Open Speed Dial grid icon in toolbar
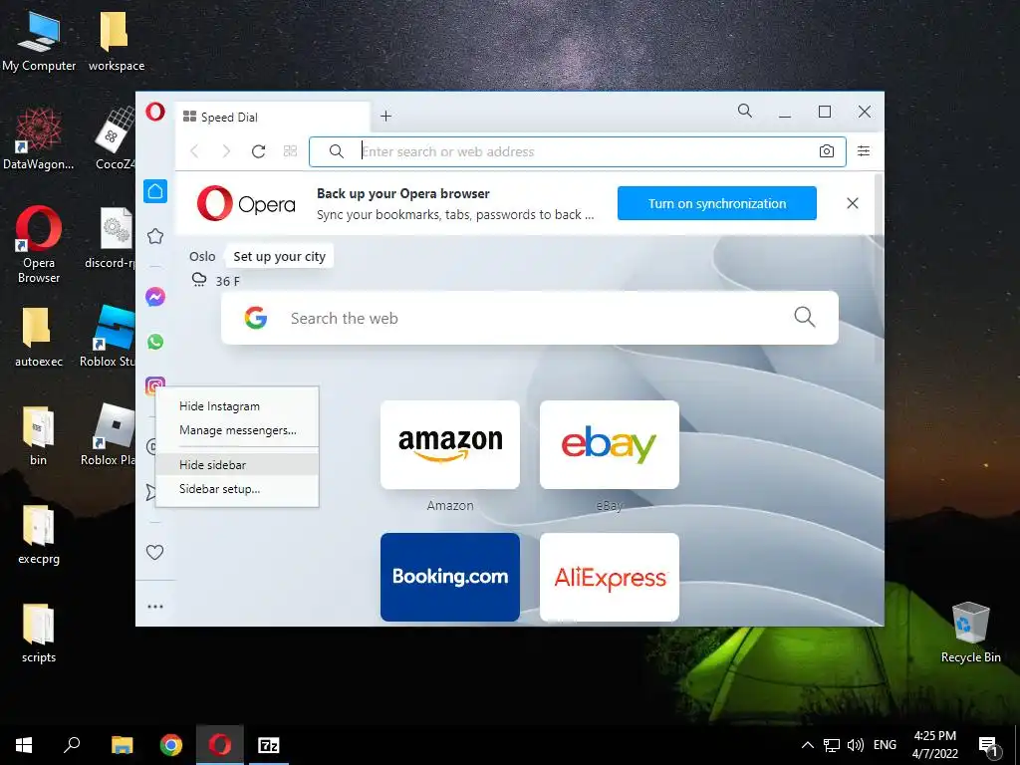This screenshot has width=1020, height=765. coord(290,151)
